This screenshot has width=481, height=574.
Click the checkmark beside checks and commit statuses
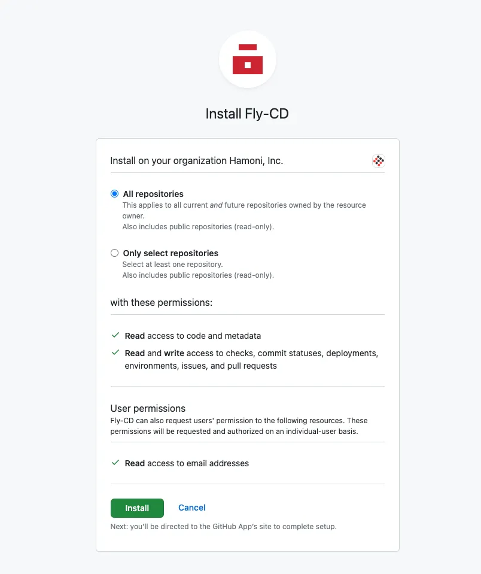pyautogui.click(x=115, y=353)
